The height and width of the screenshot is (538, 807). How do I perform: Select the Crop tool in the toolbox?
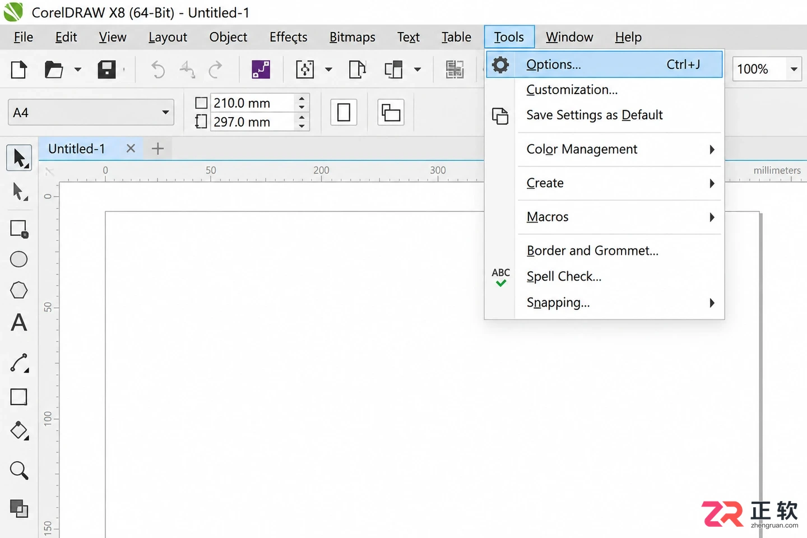click(x=19, y=229)
